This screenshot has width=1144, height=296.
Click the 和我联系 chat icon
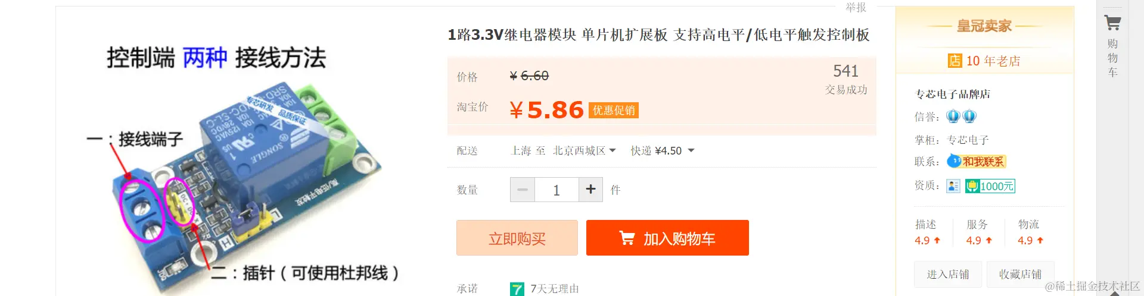click(x=976, y=161)
